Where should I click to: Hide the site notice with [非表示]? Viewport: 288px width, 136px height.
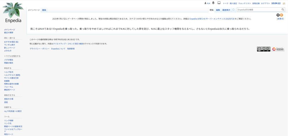[281, 19]
